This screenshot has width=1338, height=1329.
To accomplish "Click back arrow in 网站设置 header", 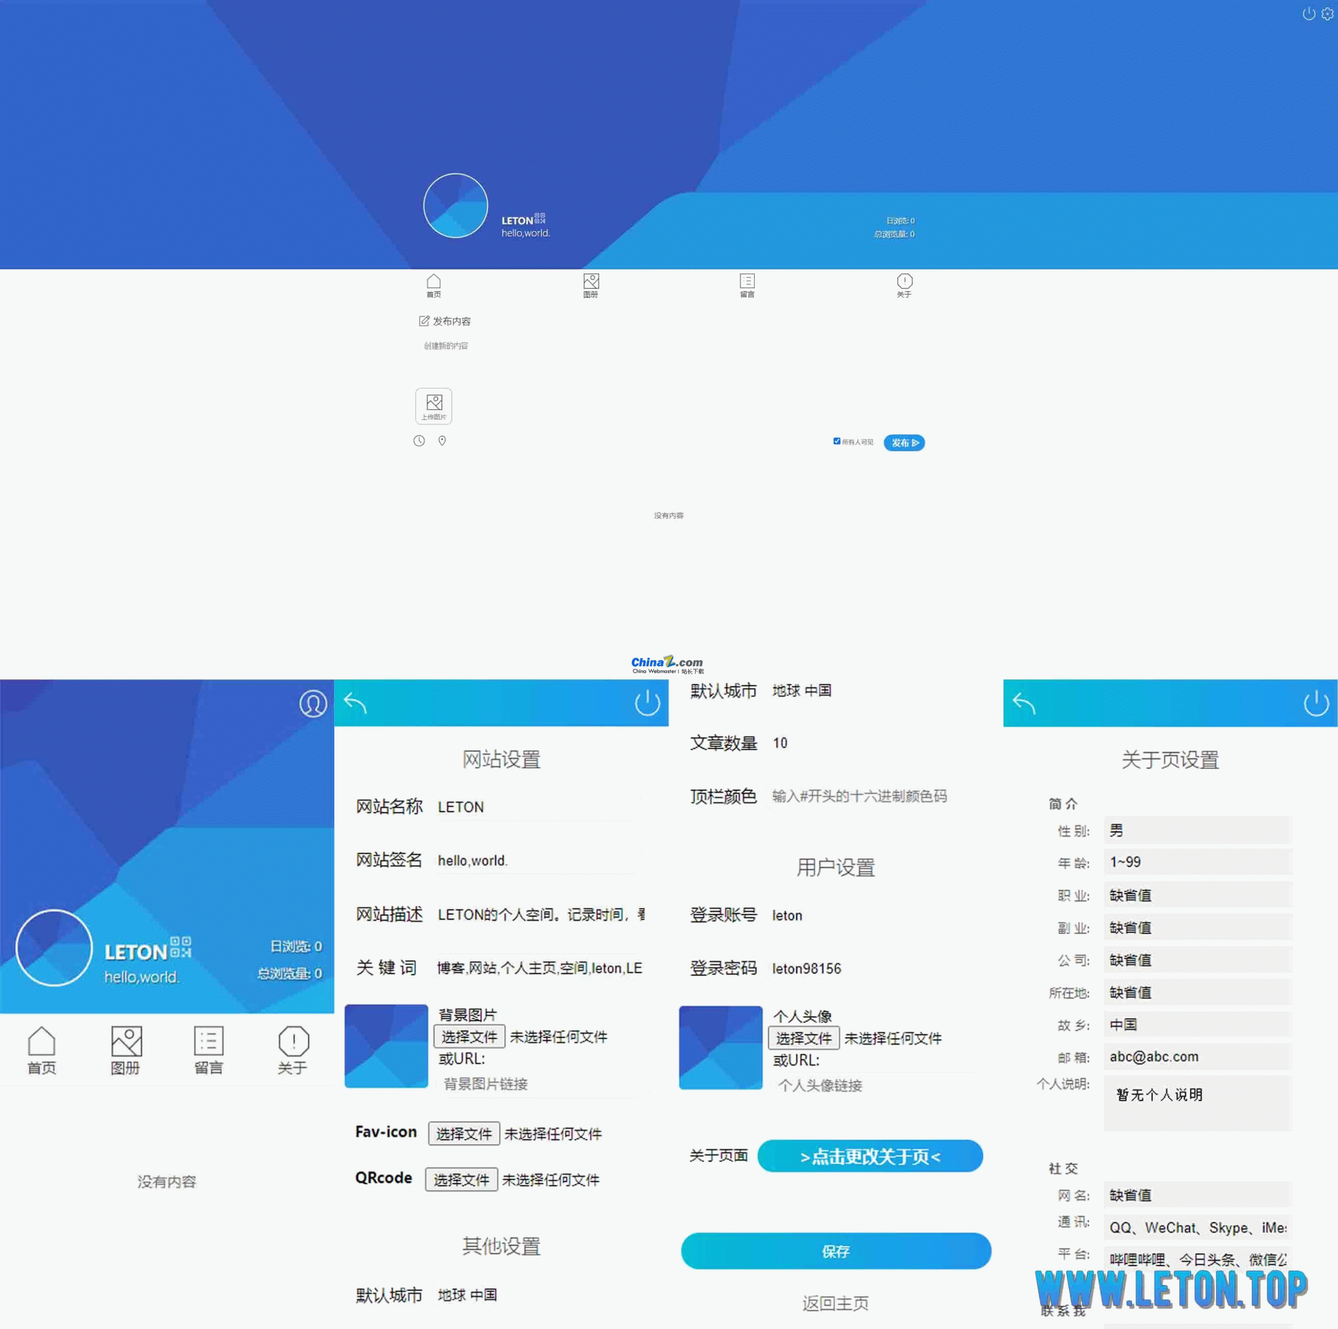I will (355, 703).
